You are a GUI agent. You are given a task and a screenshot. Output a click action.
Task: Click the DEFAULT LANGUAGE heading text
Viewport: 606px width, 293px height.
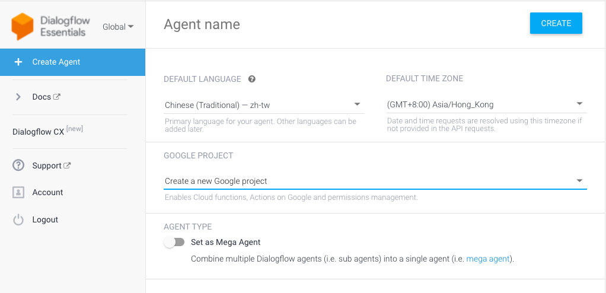tap(203, 79)
